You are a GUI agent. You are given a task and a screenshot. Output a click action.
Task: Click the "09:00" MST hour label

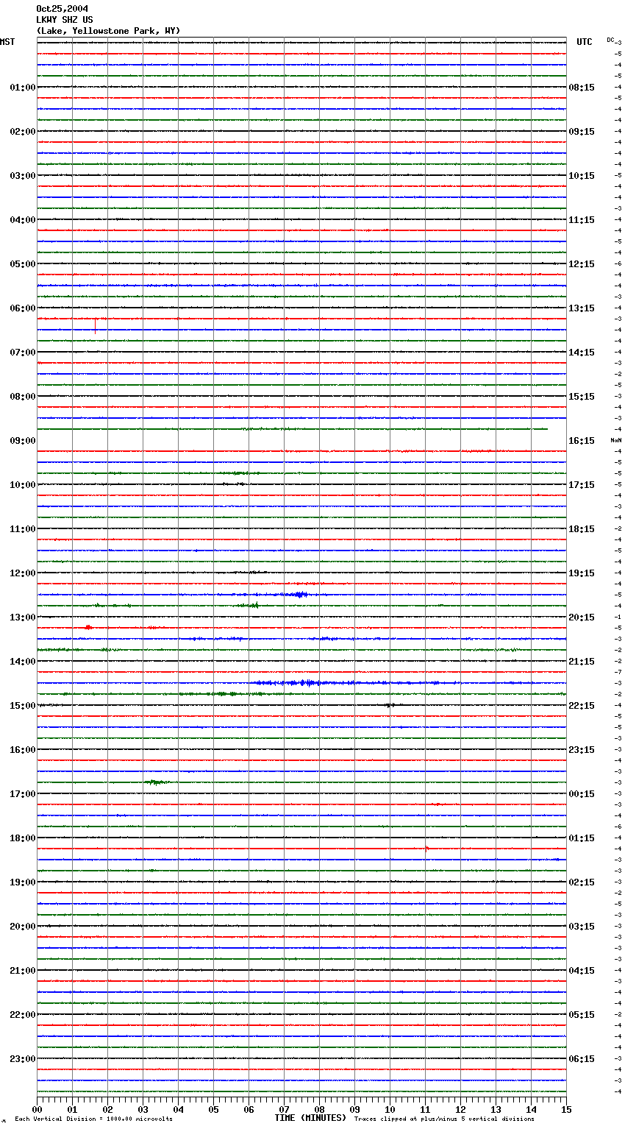point(23,441)
